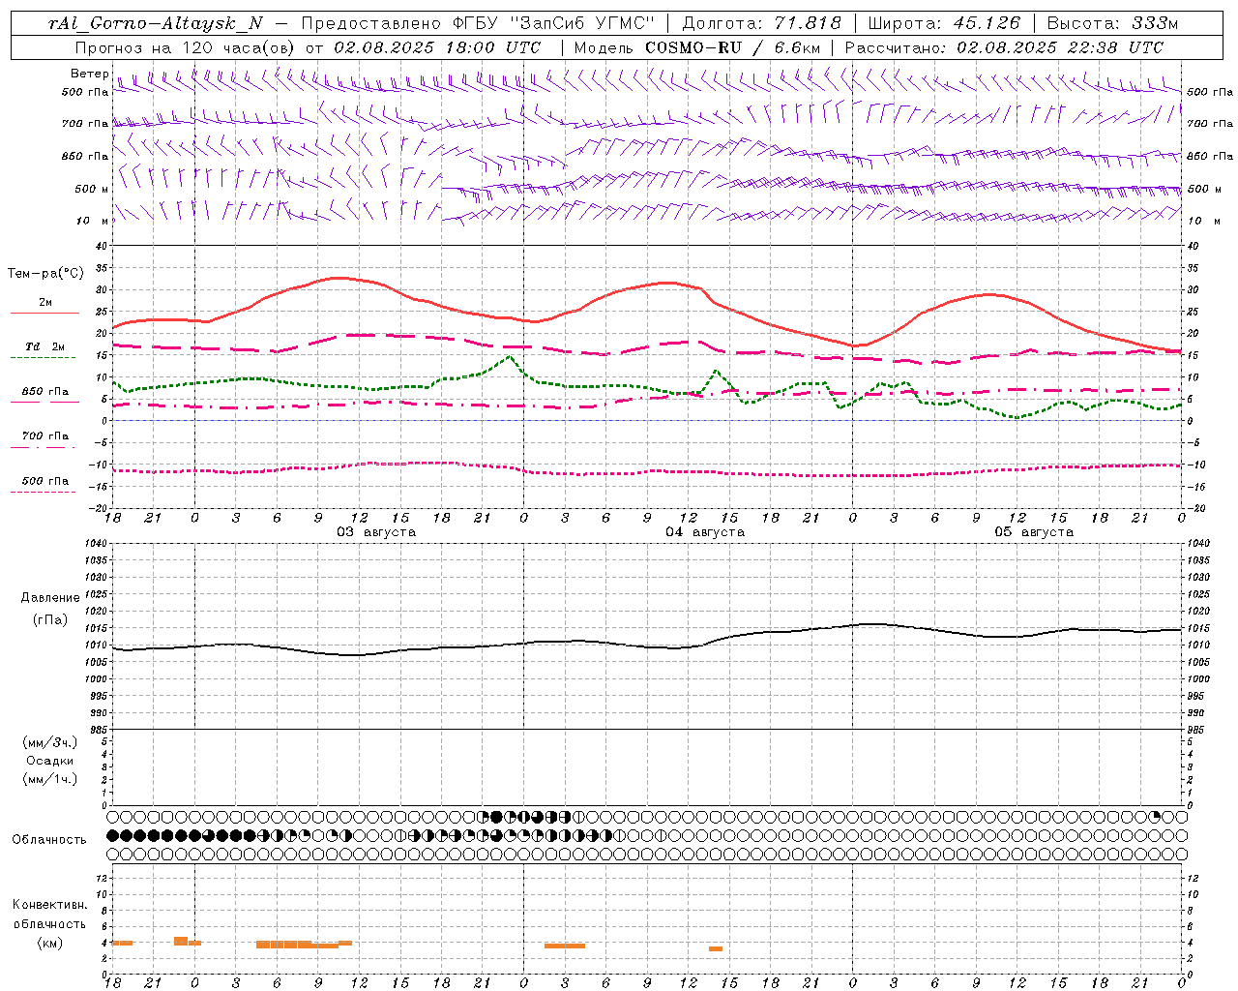Viewport: 1238px width, 991px height.
Task: Click the Тем-ра(°C) panel label
Action: [45, 274]
